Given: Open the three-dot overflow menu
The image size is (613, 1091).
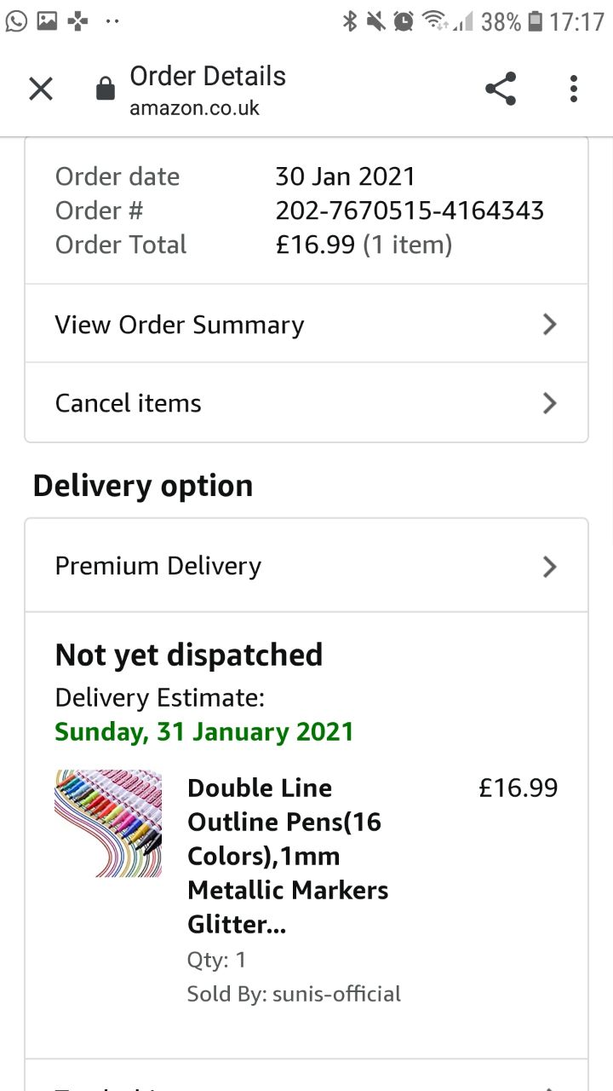Looking at the screenshot, I should click(x=574, y=89).
